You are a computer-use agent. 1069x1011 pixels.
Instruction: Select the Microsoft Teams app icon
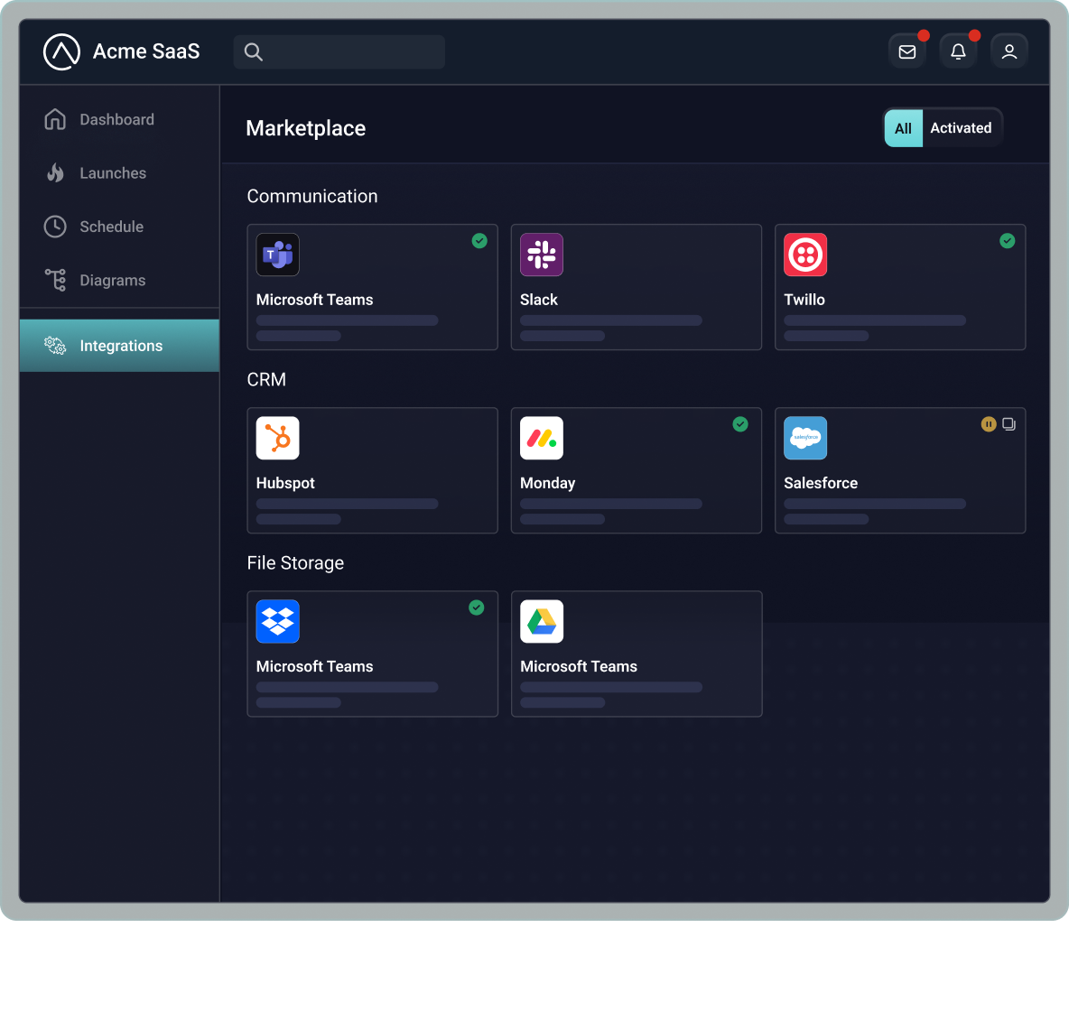(x=277, y=255)
